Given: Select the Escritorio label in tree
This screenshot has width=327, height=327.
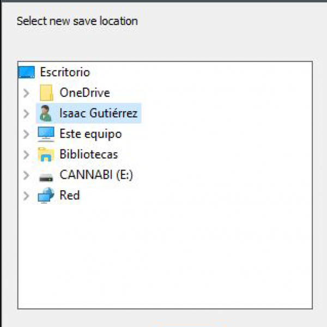Looking at the screenshot, I should 65,72.
